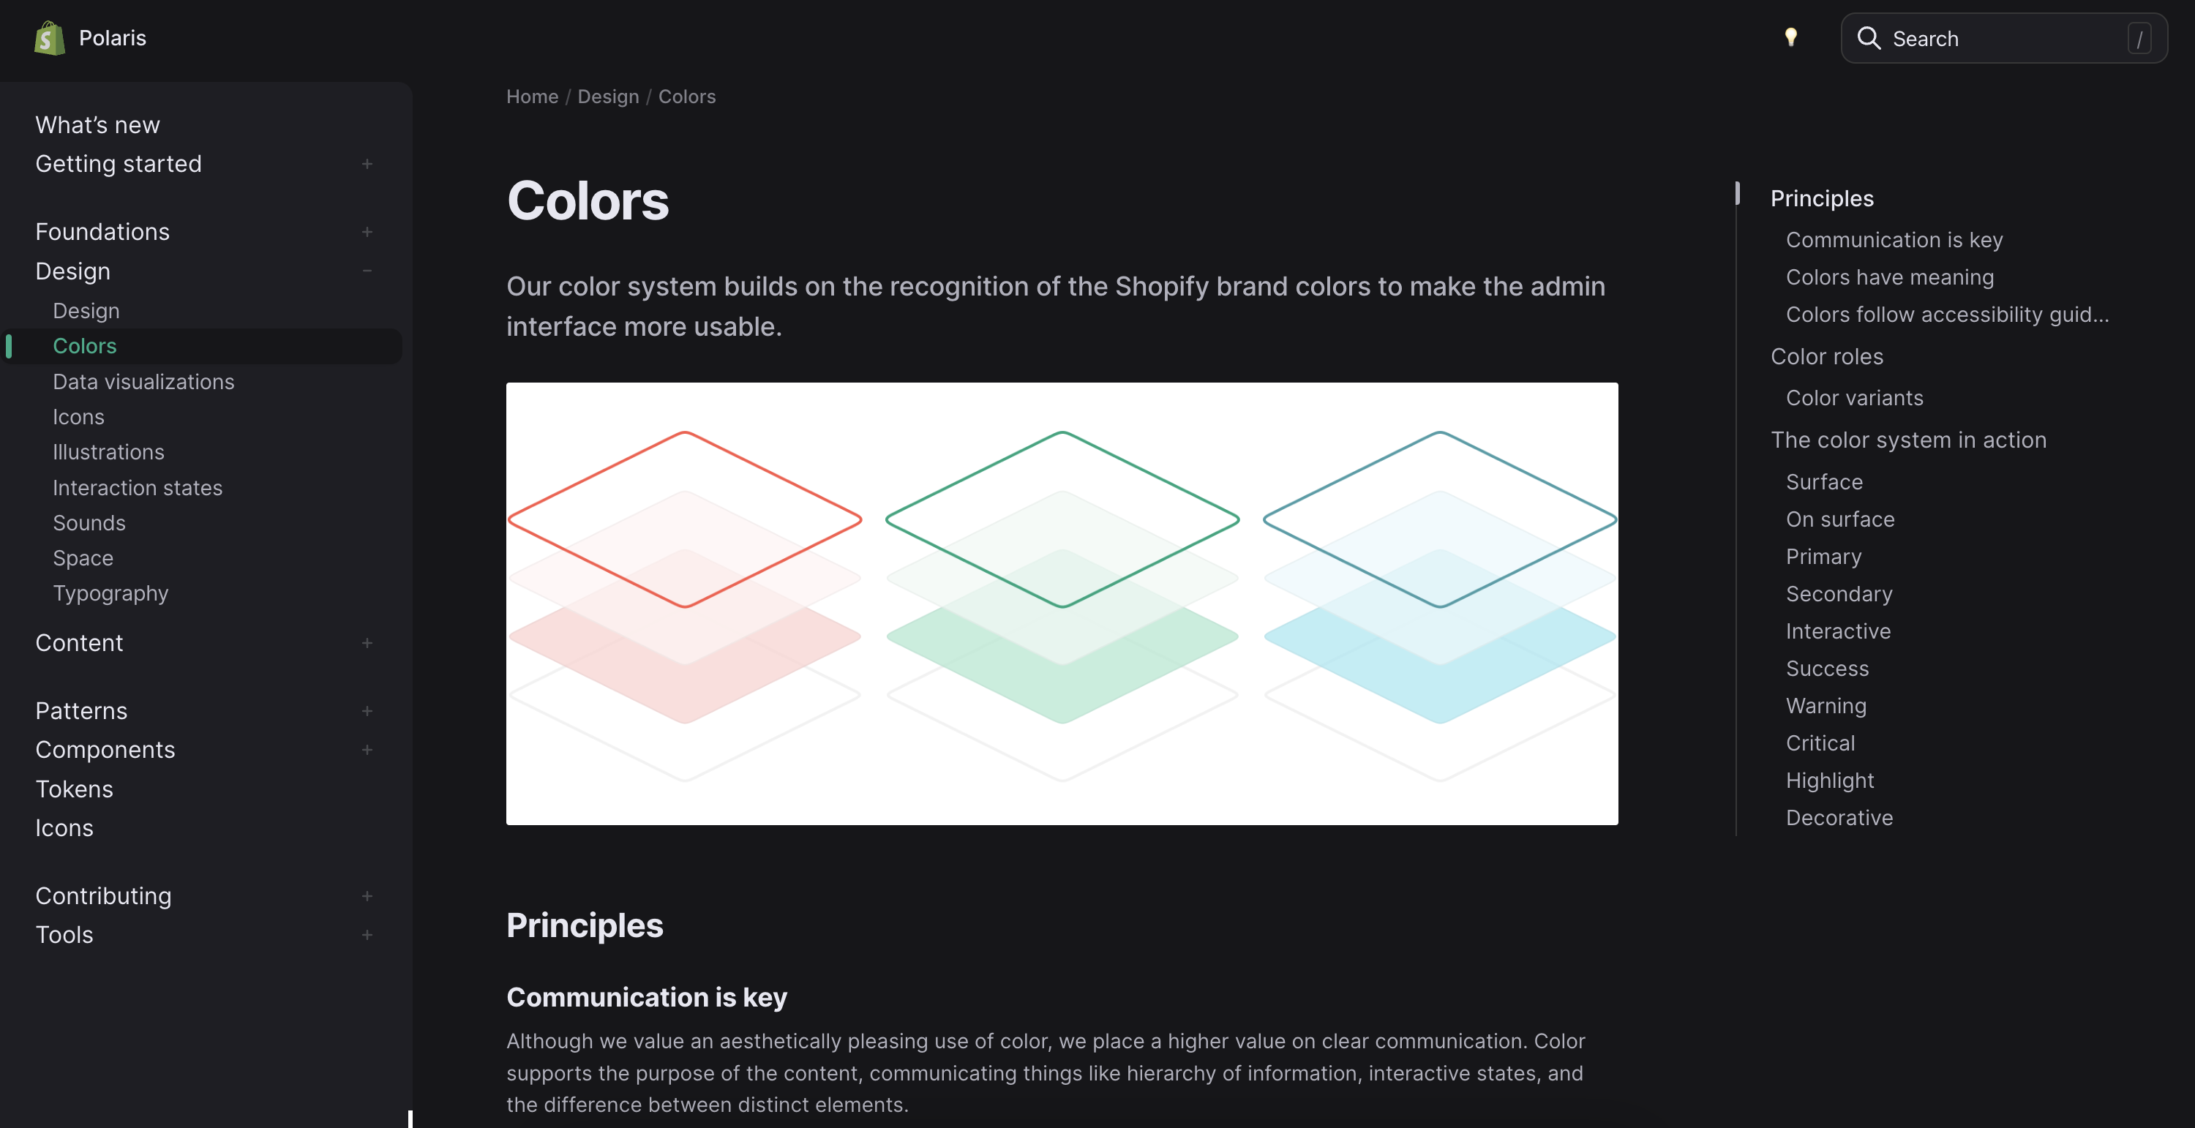Click the Shopify Polaris logo icon
Image resolution: width=2195 pixels, height=1128 pixels.
coord(50,38)
